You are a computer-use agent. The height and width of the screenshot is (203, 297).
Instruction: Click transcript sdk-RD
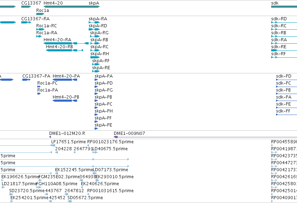(279, 19)
